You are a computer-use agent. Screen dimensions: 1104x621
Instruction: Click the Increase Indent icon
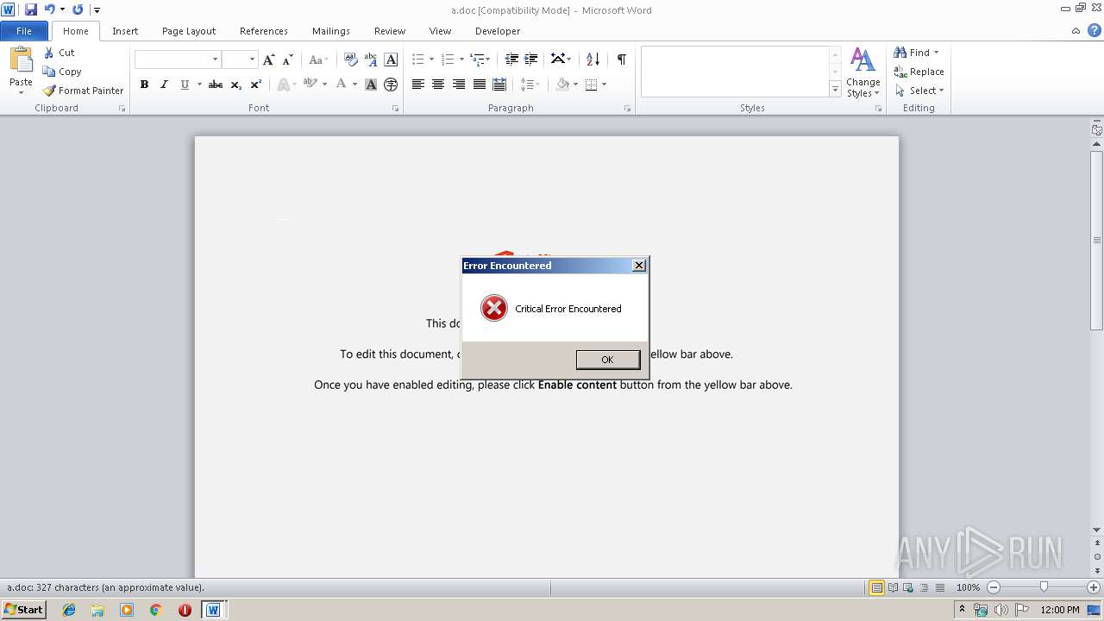(x=531, y=60)
